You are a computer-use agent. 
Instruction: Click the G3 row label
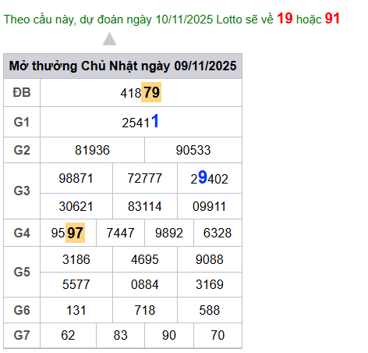(22, 191)
